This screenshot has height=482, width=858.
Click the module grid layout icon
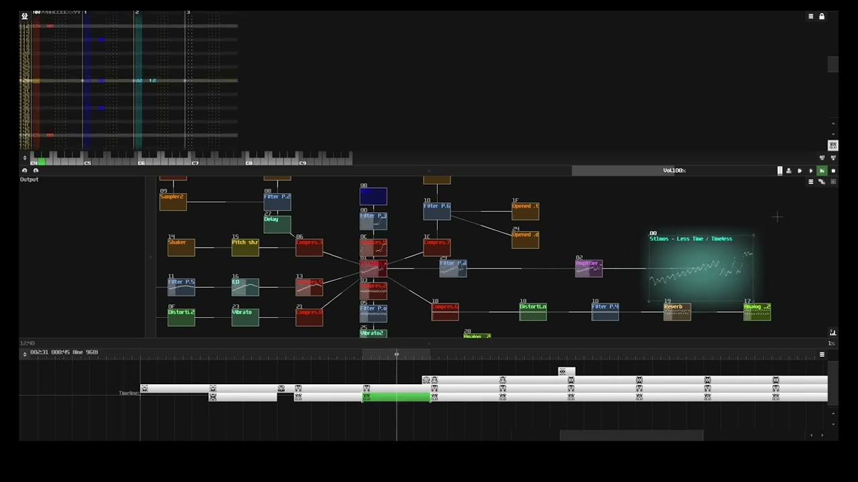coord(833,182)
